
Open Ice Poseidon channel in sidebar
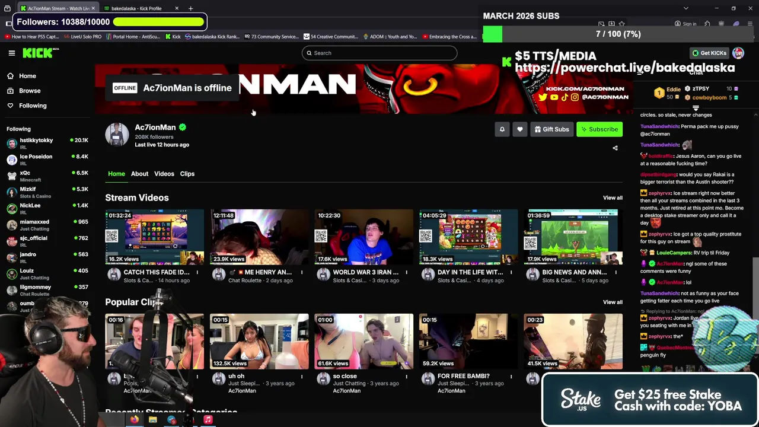(47, 160)
